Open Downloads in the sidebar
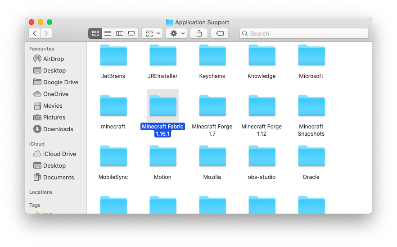The width and height of the screenshot is (397, 247). click(x=53, y=129)
